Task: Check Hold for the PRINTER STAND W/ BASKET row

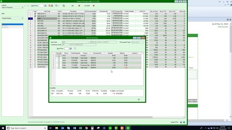Action: (35, 18)
